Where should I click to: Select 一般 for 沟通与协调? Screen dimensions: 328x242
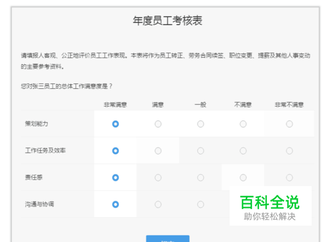tap(201, 205)
